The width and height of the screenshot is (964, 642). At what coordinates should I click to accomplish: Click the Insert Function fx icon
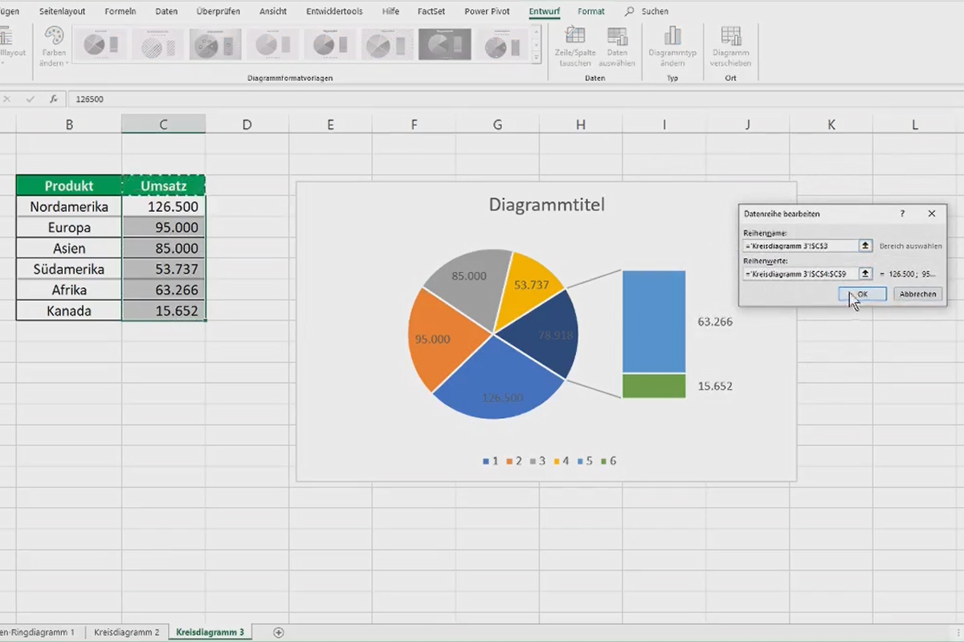click(53, 99)
